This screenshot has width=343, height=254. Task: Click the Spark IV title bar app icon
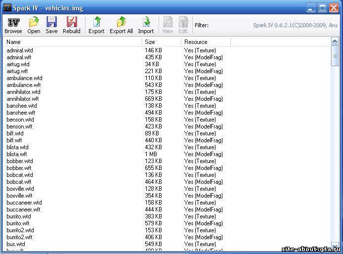click(x=7, y=7)
